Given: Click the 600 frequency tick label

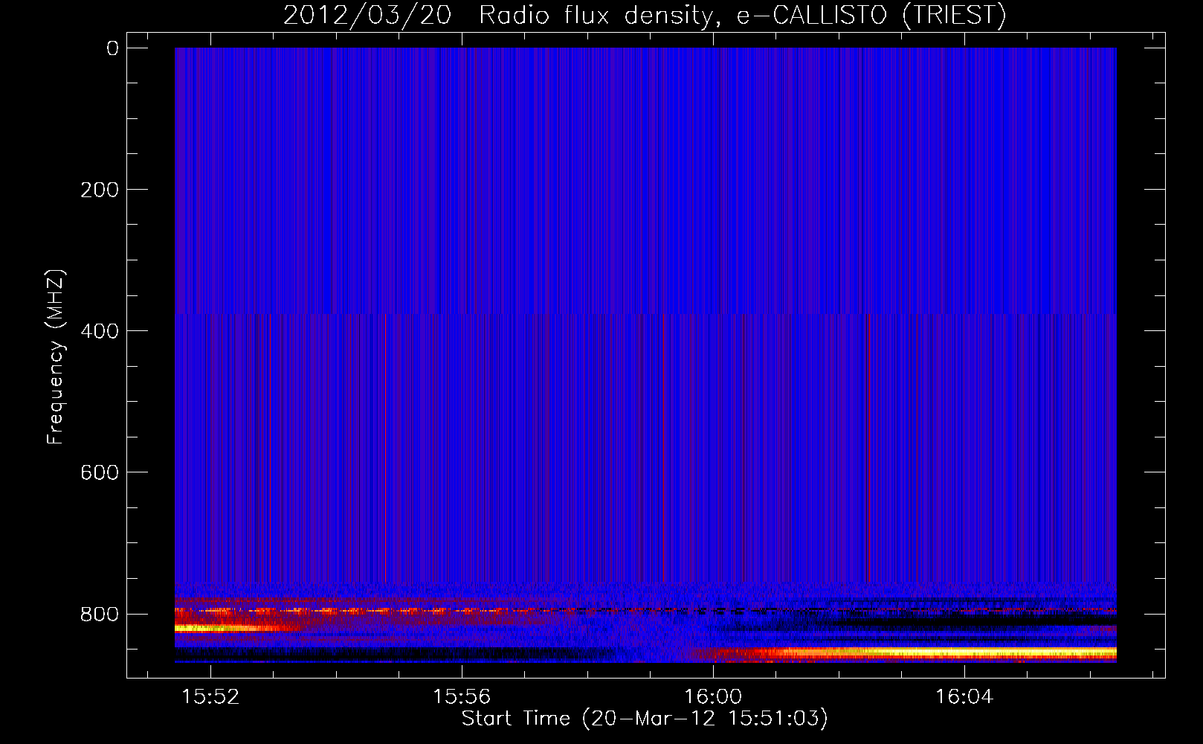Looking at the screenshot, I should pyautogui.click(x=100, y=472).
